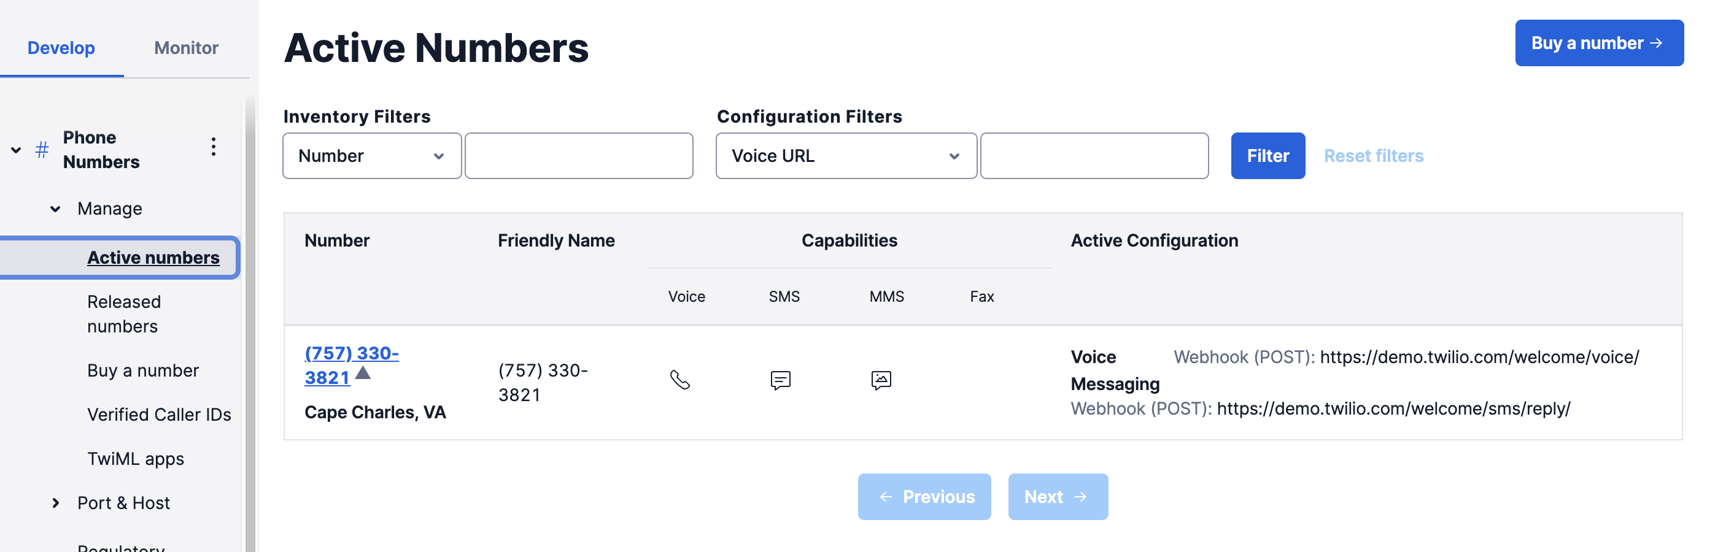Open the Phone Numbers three-dot menu
Screen dimensions: 1726x552
pyautogui.click(x=213, y=147)
